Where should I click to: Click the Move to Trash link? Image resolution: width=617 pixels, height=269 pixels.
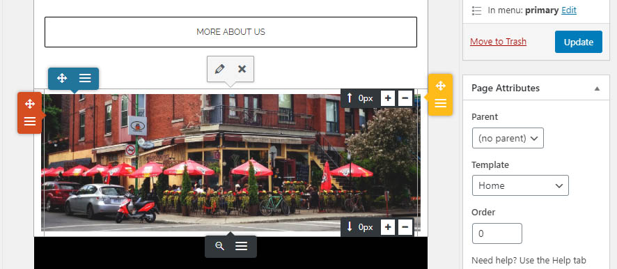[x=498, y=42]
